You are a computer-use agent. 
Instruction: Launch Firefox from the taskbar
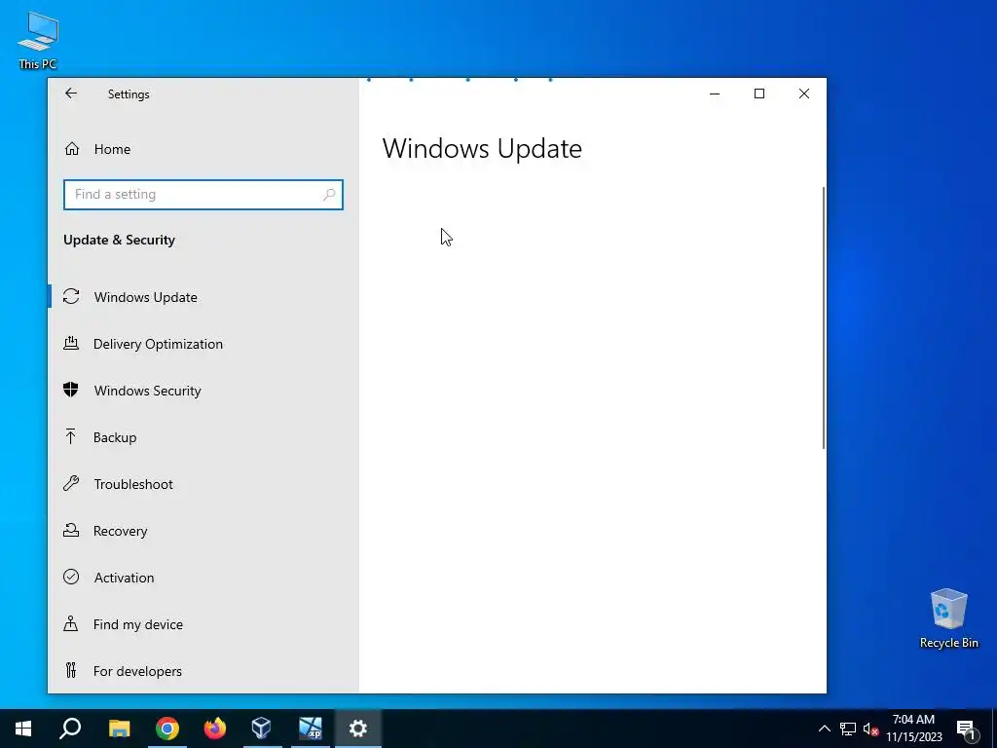pos(215,729)
